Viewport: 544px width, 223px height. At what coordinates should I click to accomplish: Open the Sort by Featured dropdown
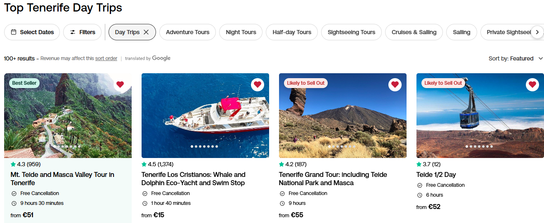pyautogui.click(x=516, y=58)
